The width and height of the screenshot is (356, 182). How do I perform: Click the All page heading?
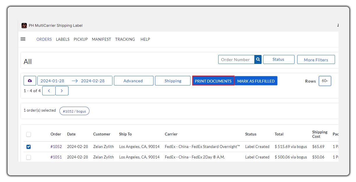tap(28, 62)
